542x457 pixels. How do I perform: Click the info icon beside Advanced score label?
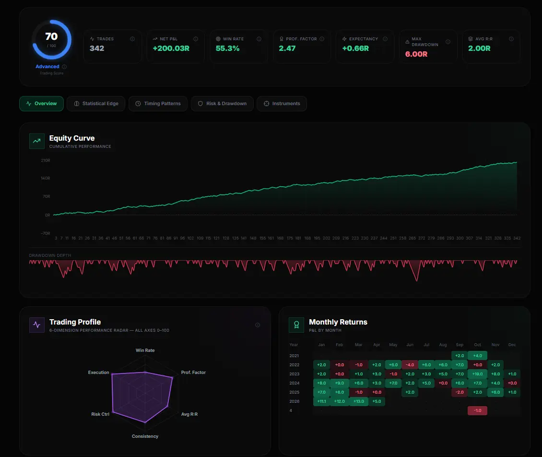coord(66,67)
